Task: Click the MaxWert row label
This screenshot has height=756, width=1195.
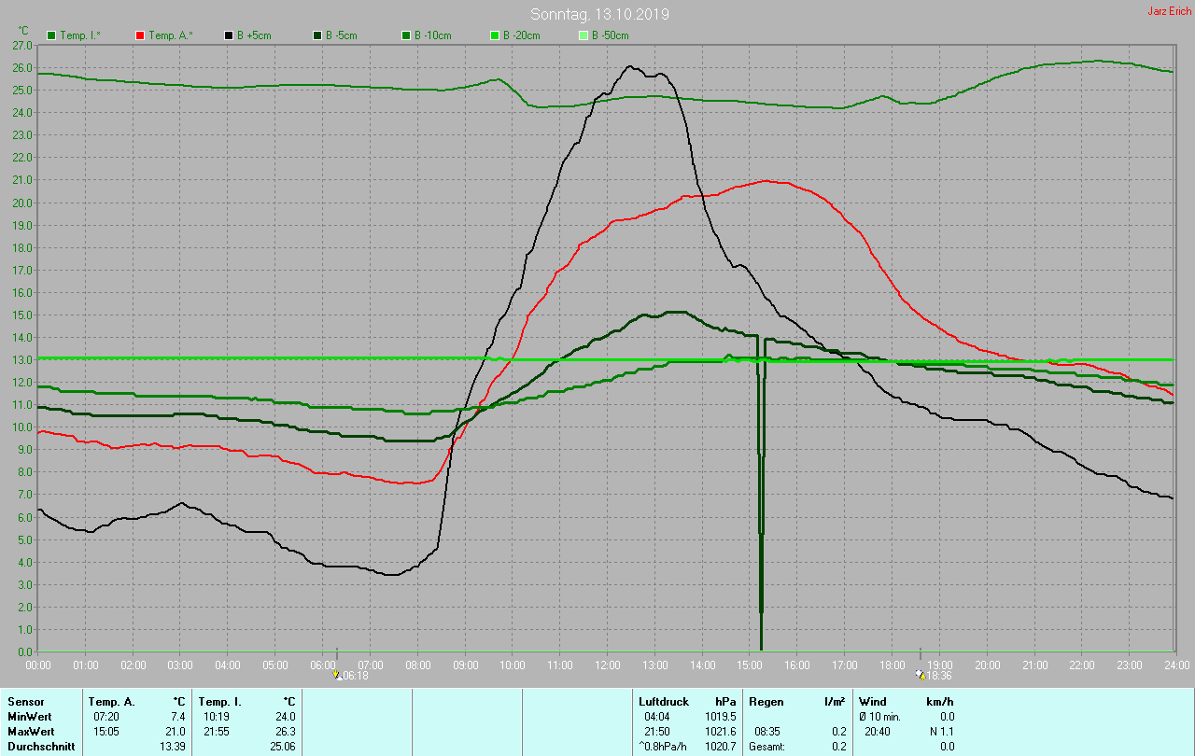Action: (x=31, y=731)
